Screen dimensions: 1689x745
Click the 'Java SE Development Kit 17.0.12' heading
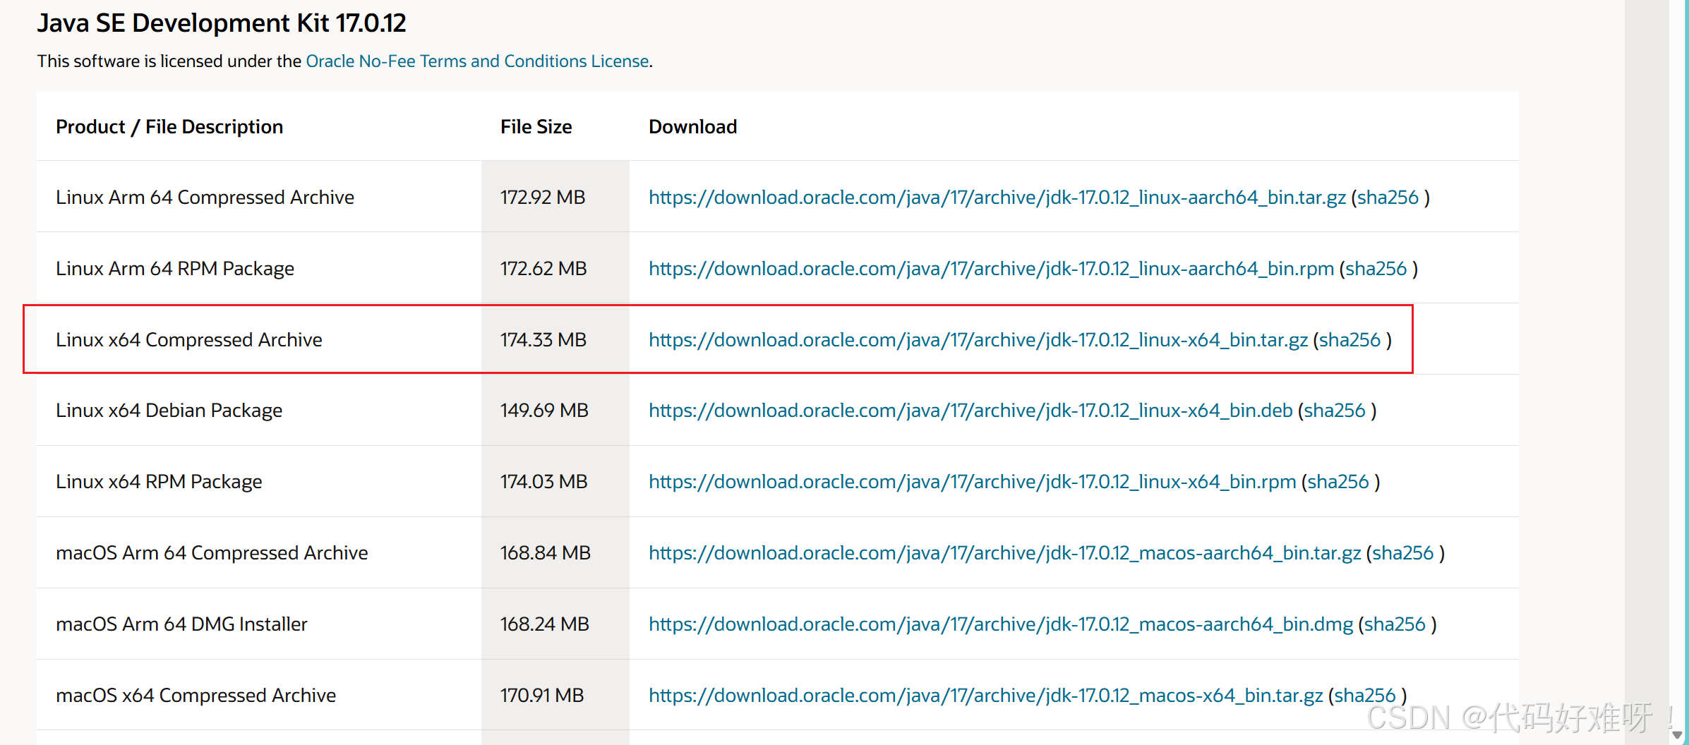(222, 23)
